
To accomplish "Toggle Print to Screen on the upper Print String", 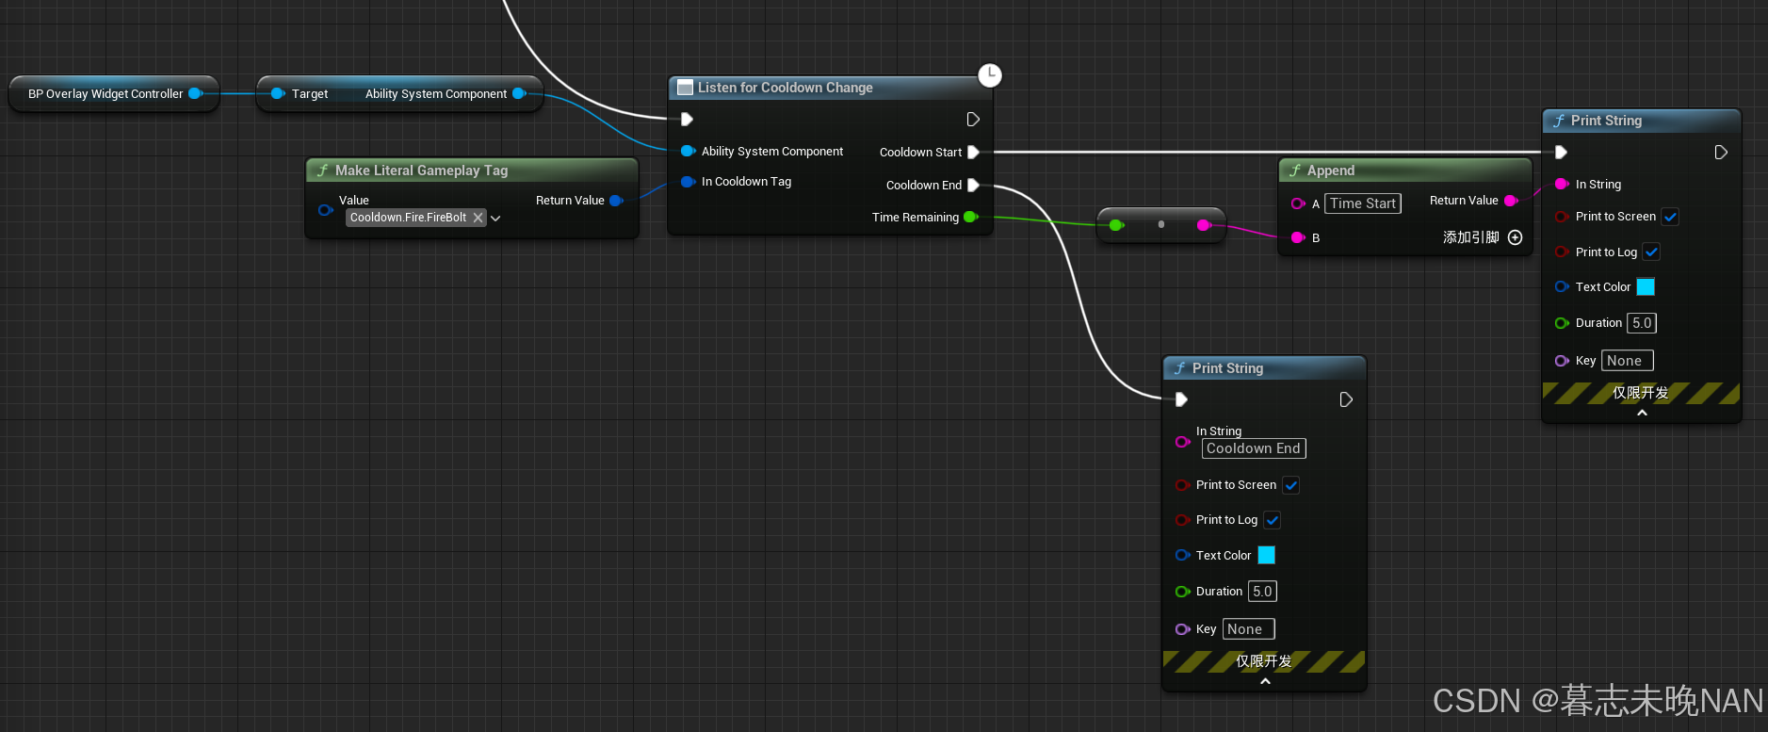I will click(1670, 217).
